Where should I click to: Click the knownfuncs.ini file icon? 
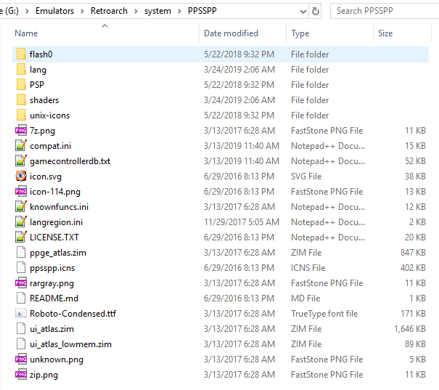21,206
